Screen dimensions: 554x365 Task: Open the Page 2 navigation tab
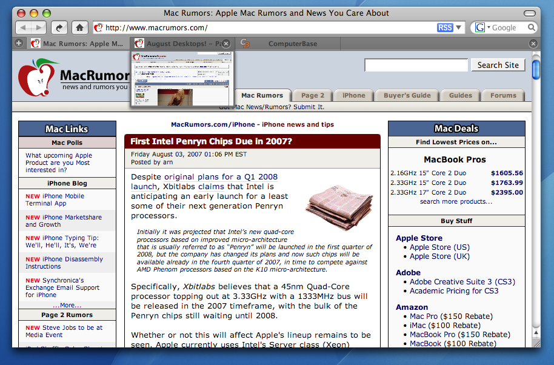point(313,95)
